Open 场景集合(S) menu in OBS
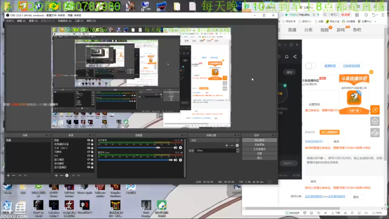389x219 pixels. click(x=65, y=21)
